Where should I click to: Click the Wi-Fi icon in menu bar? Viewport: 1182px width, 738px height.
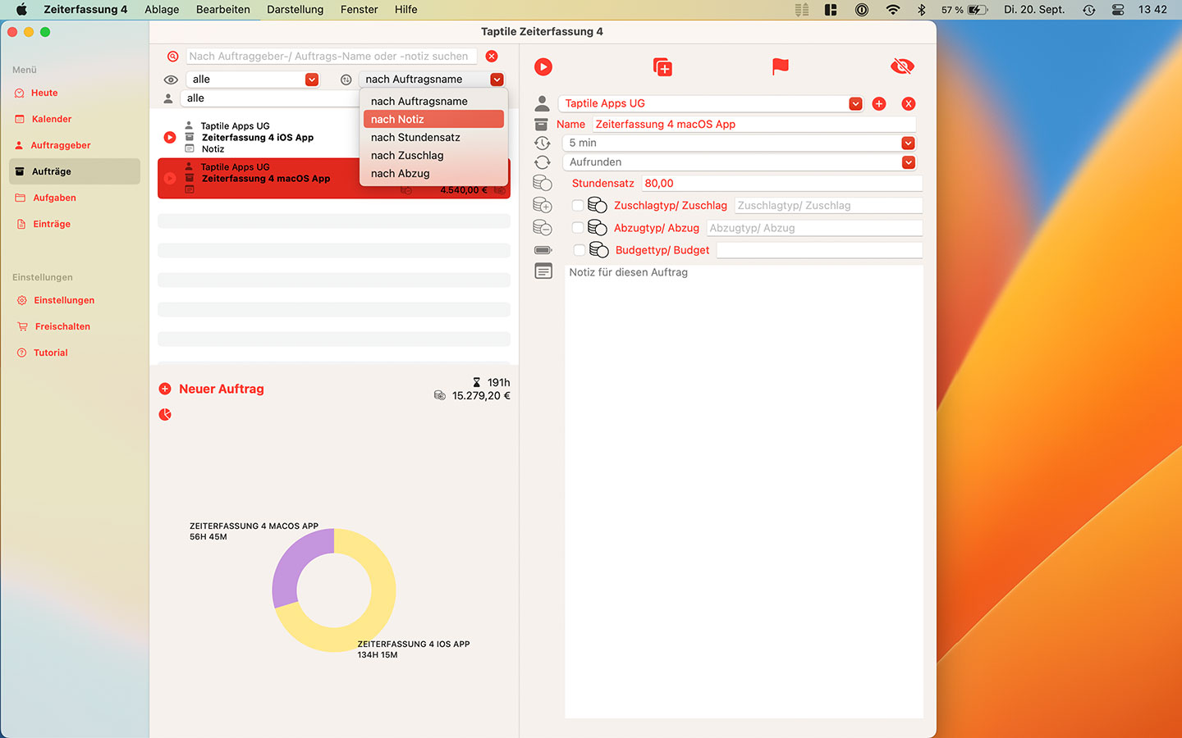coord(893,10)
